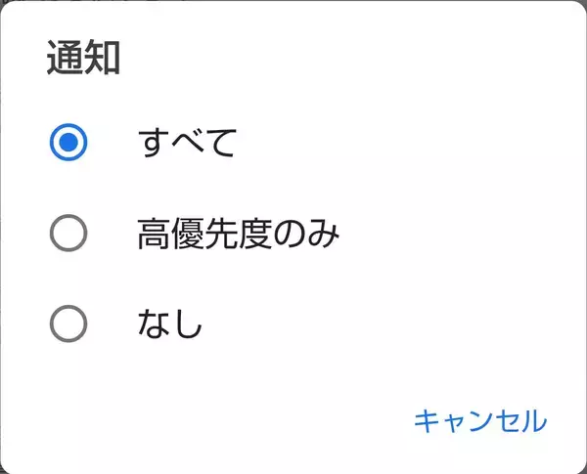The height and width of the screenshot is (474, 587).
Task: Click the 高優先度のみ option label
Action: [x=239, y=234]
